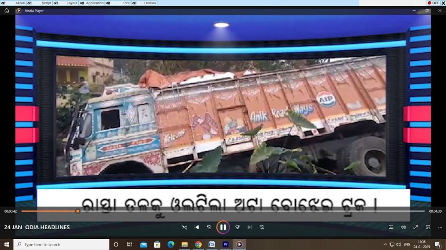Image resolution: width=446 pixels, height=250 pixels.
Task: Toggle shuffle mode in Media Player
Action: pos(184,227)
